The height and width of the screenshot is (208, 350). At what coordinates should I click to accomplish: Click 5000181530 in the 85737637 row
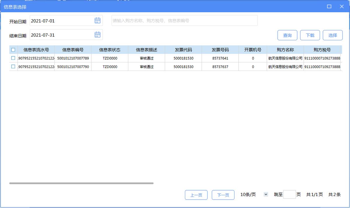coord(183,67)
